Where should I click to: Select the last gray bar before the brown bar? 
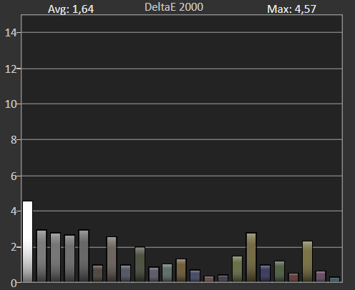click(84, 256)
